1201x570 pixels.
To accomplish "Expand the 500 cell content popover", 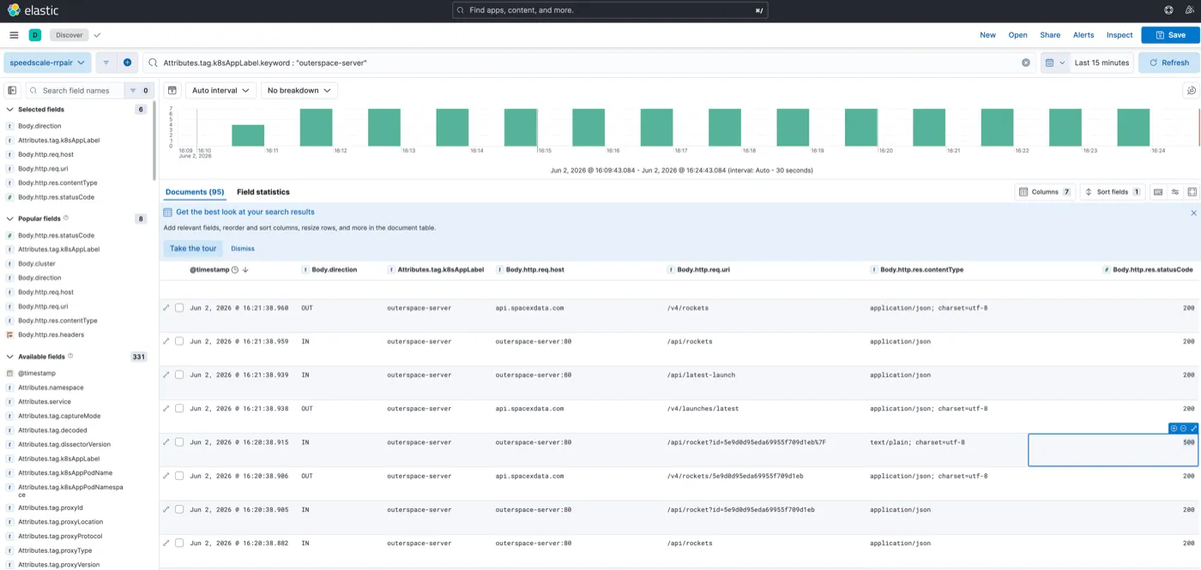I will (1193, 429).
